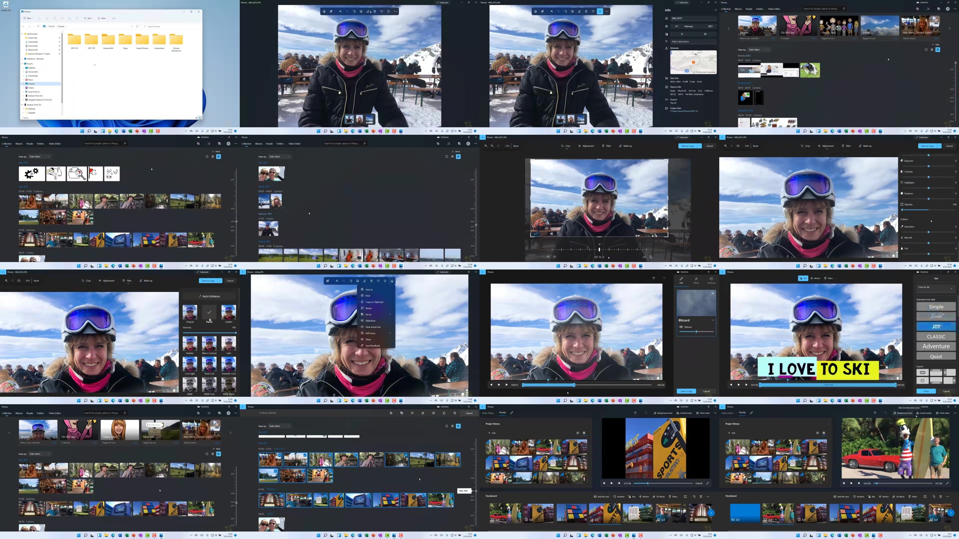Click storyboard trash icon in Sports Walkman editor
Viewport: 959px width, 539px height.
point(701,496)
